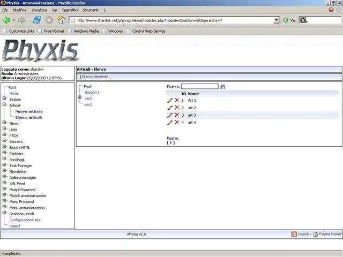The width and height of the screenshot is (343, 257).
Task: Open Sondaggi in sidebar tree
Action: (17, 160)
